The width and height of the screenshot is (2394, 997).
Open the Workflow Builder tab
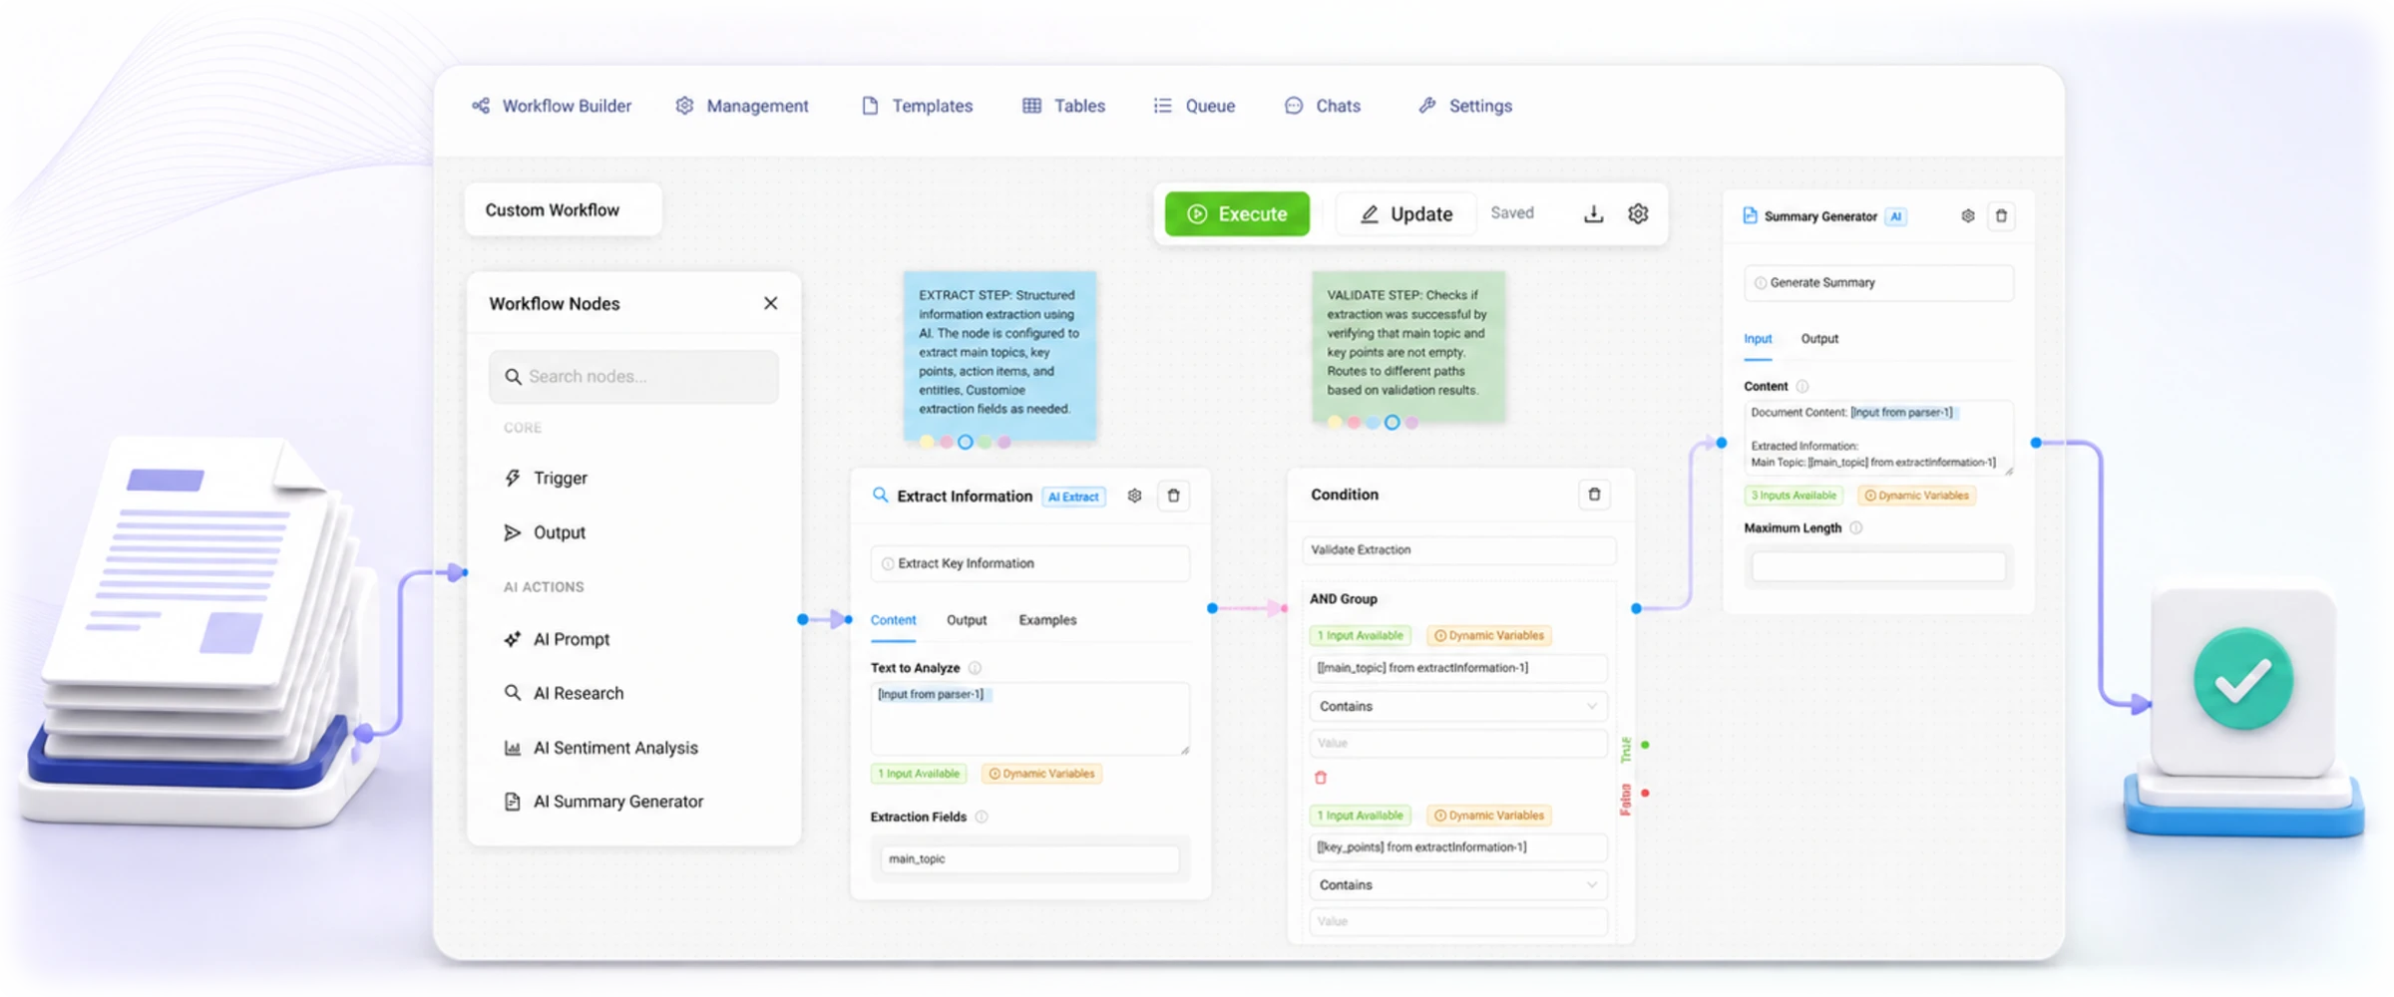[x=552, y=106]
